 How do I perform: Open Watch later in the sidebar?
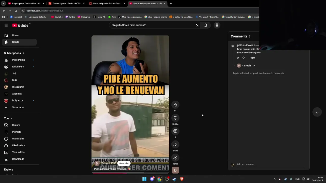19,139
